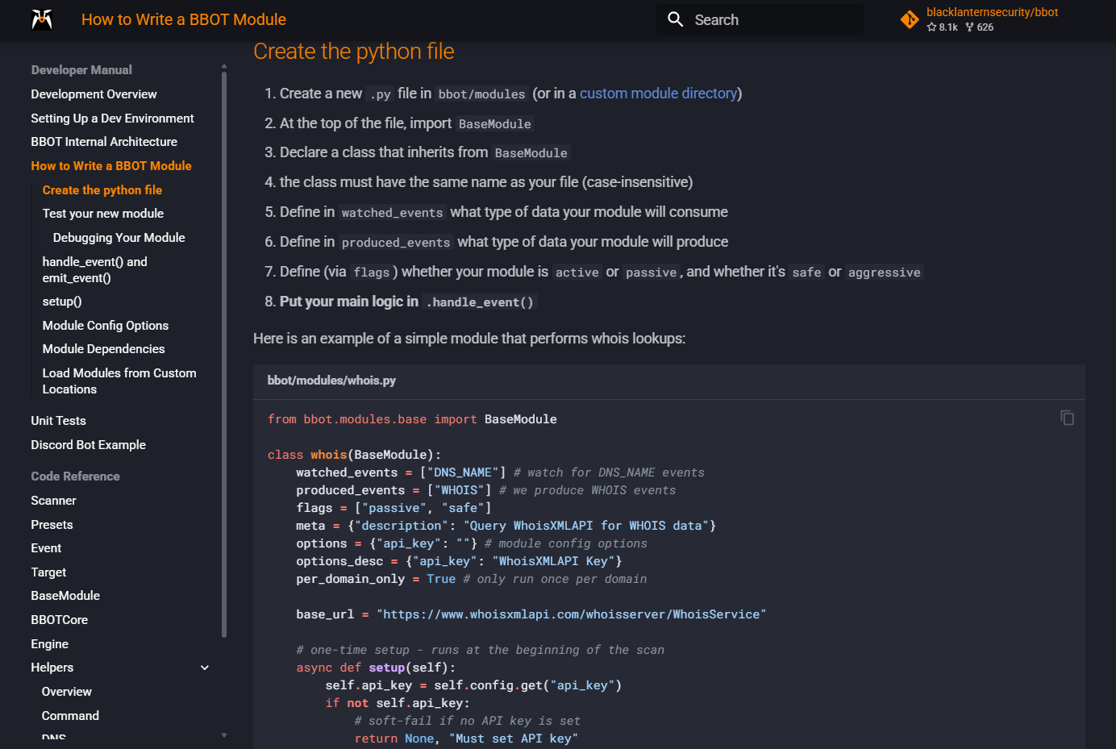Jump to Create the python file section

pos(102,190)
